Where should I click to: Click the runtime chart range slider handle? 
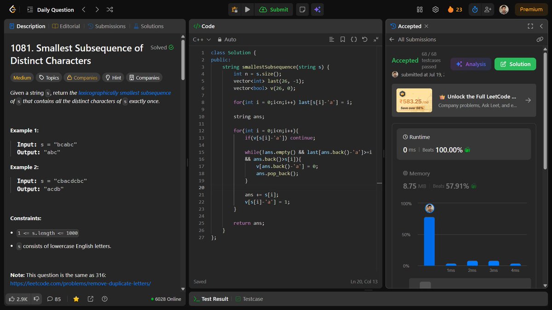pos(425,285)
